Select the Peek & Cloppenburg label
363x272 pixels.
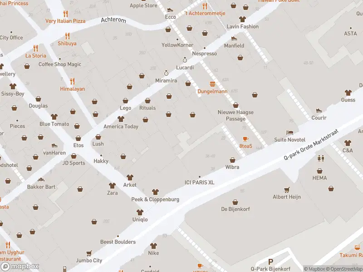pyautogui.click(x=155, y=199)
